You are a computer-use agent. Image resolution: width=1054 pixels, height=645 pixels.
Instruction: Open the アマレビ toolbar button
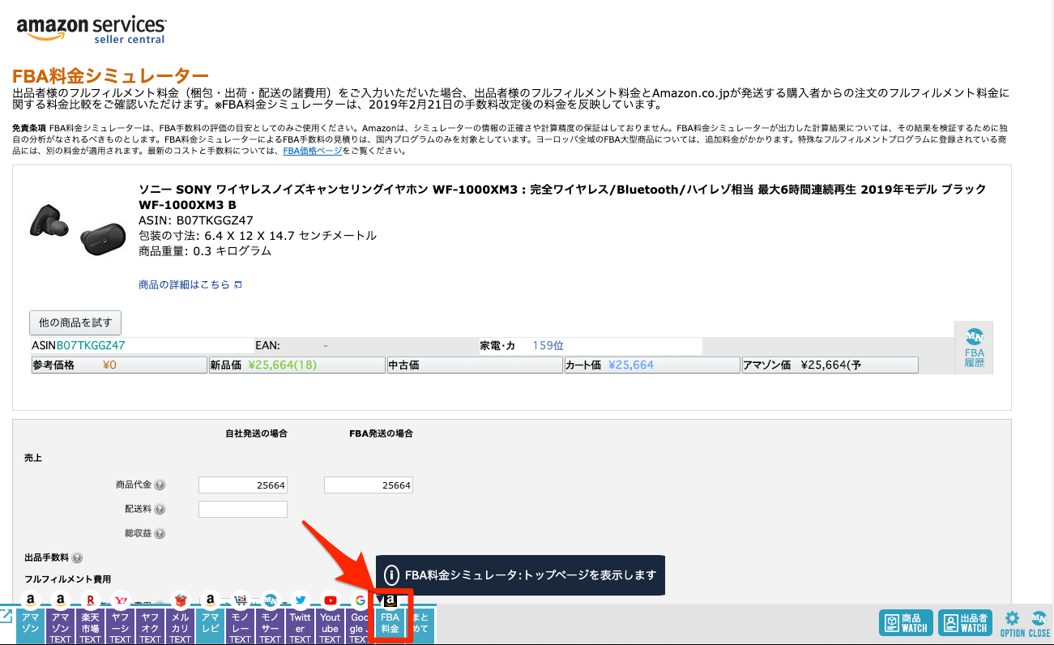click(x=211, y=626)
